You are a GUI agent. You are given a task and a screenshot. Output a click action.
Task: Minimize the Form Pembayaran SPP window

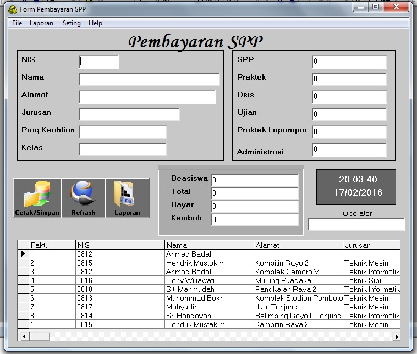(x=361, y=7)
